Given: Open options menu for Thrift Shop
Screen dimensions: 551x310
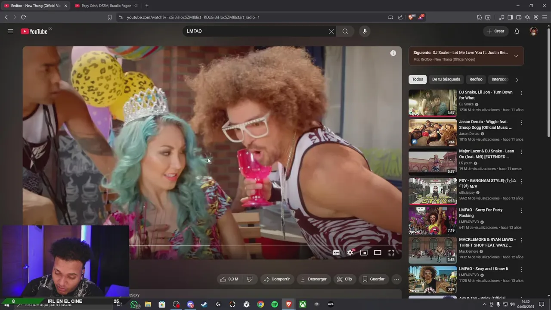Looking at the screenshot, I should pos(522,240).
